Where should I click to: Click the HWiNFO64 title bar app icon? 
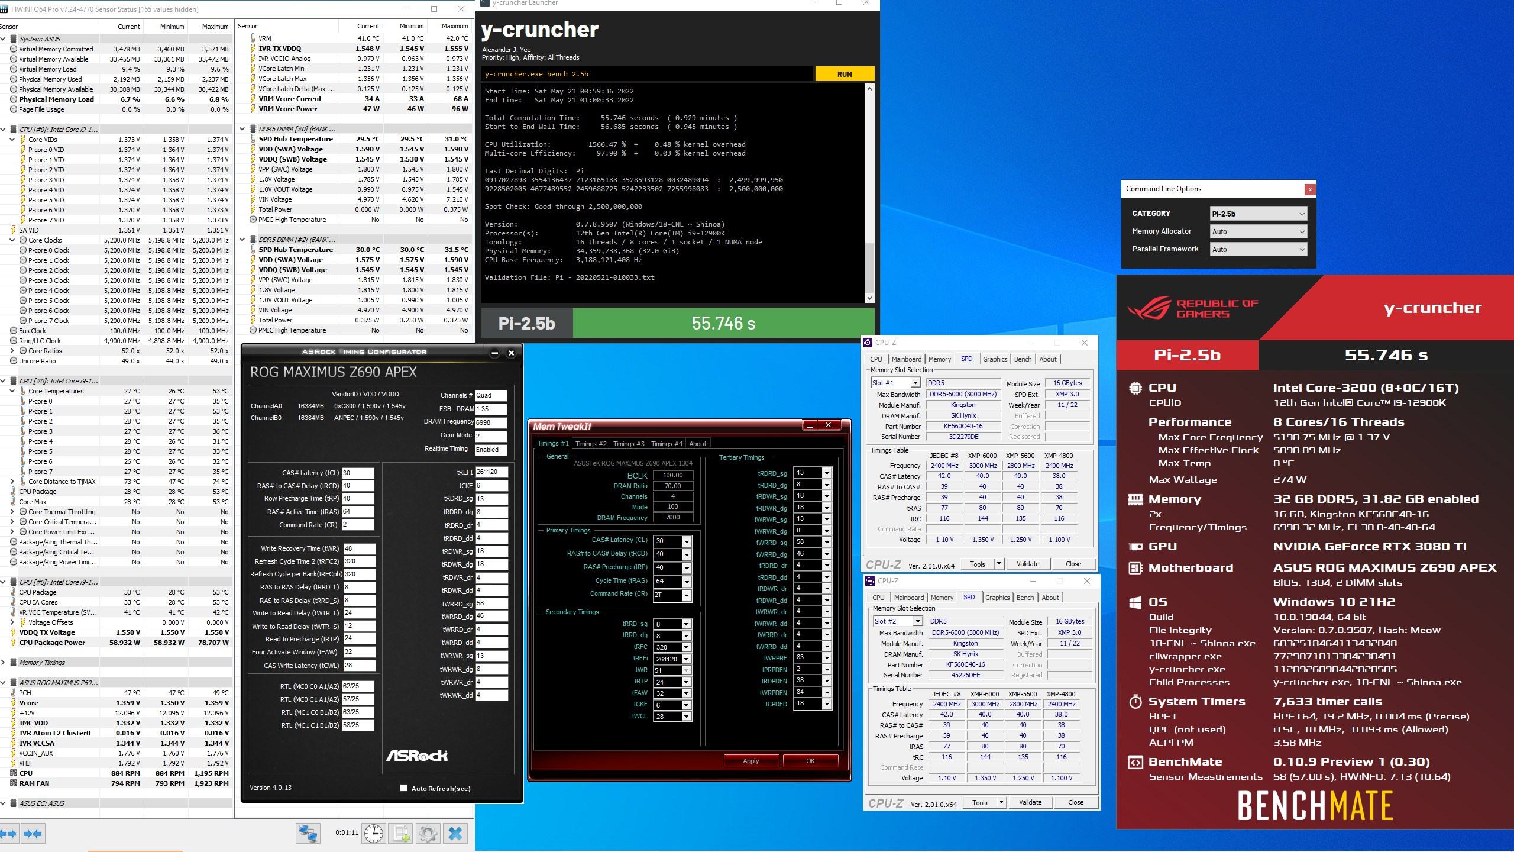pos(5,9)
